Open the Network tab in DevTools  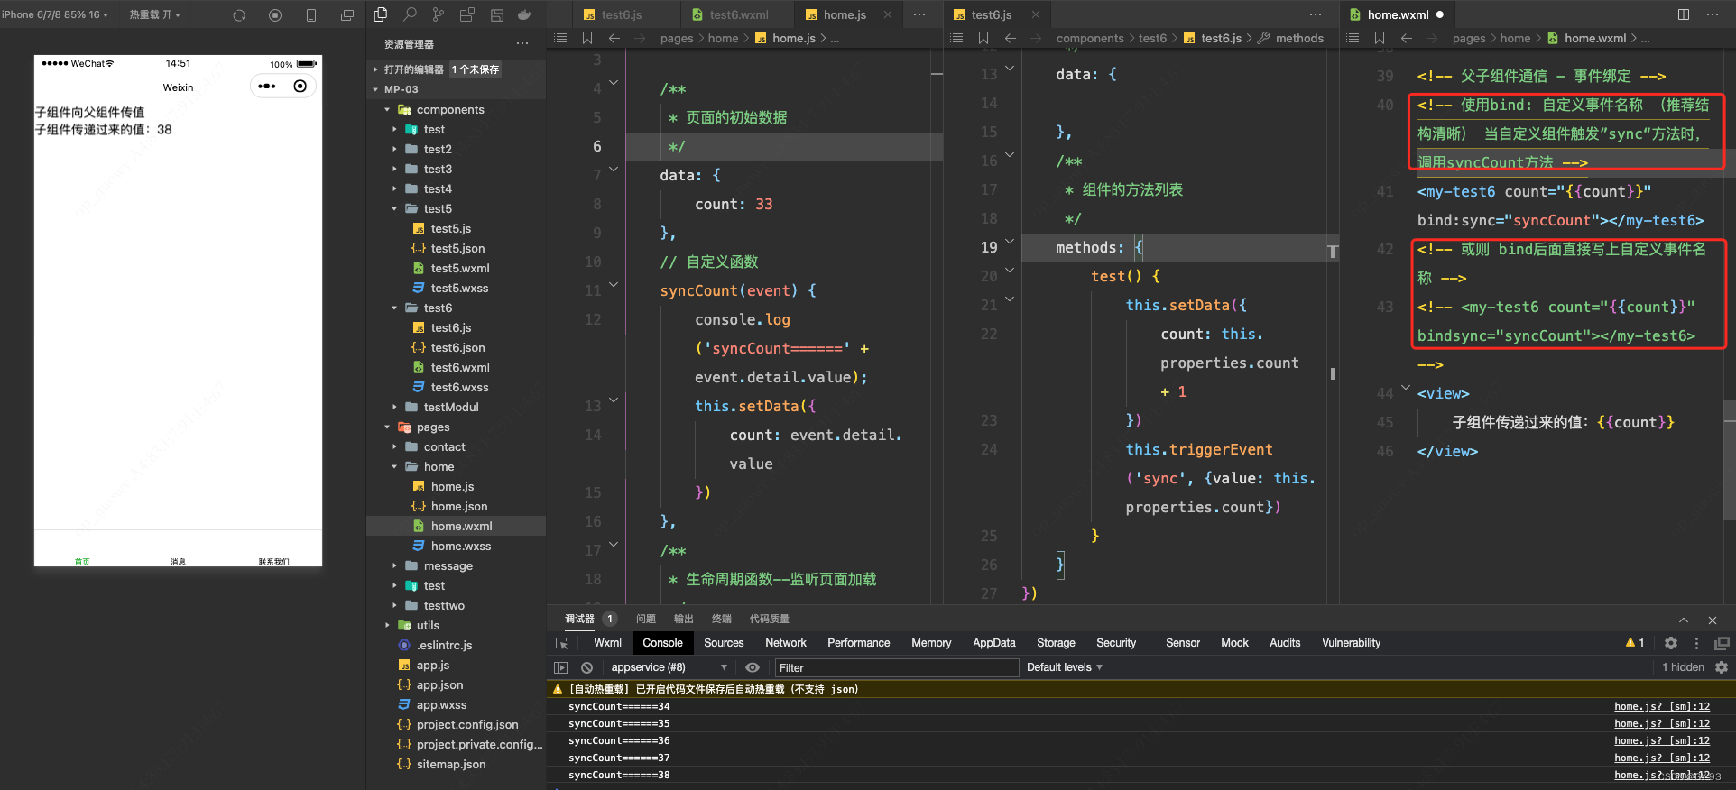point(786,643)
